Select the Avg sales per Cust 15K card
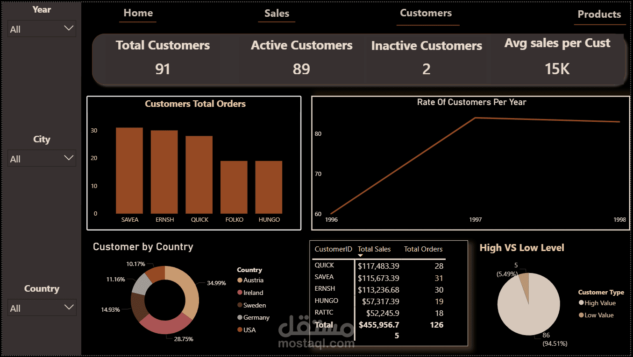Viewport: 633px width, 357px height. point(557,58)
